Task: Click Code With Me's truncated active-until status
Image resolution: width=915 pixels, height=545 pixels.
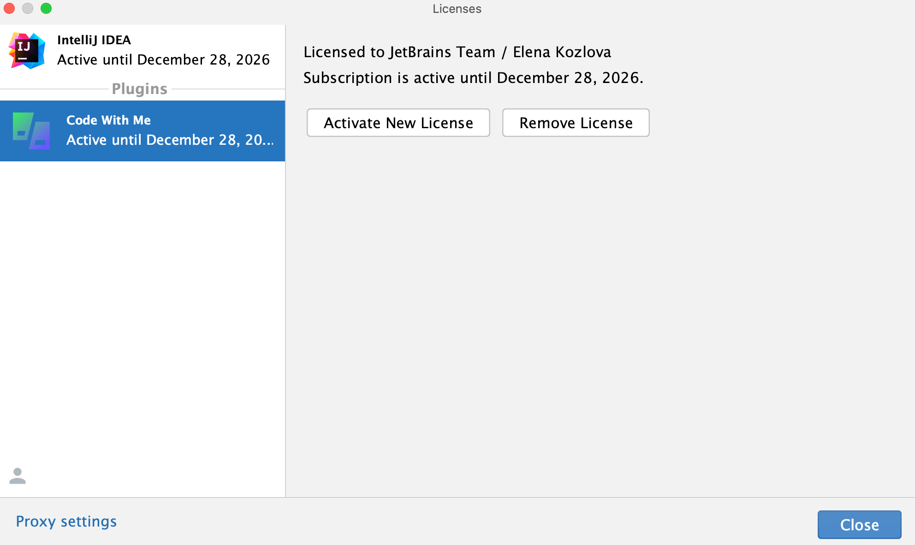Action: pos(170,140)
